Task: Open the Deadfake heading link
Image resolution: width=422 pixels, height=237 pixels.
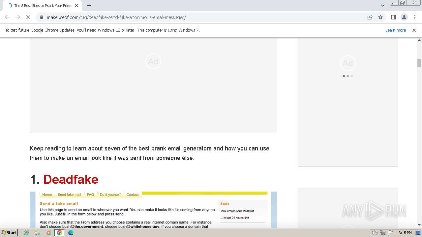Action: pyautogui.click(x=71, y=179)
